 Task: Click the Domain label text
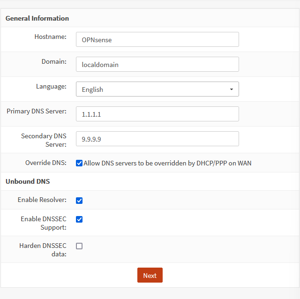(x=54, y=61)
